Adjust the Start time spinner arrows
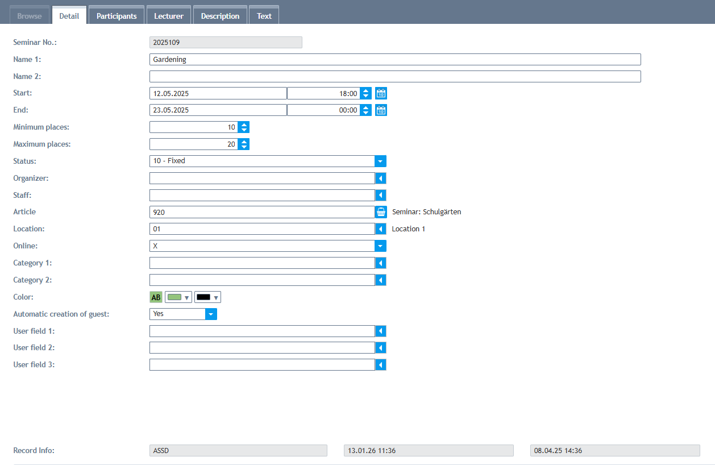 365,93
